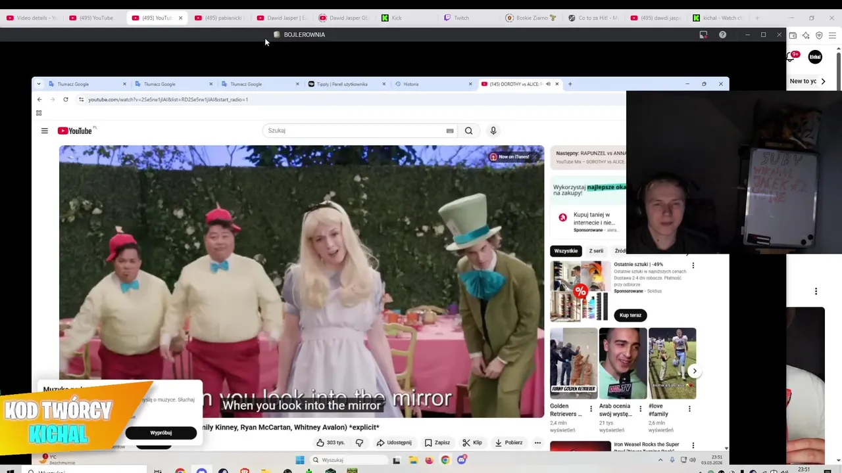
Task: Show next shorts with right chevron
Action: [695, 371]
